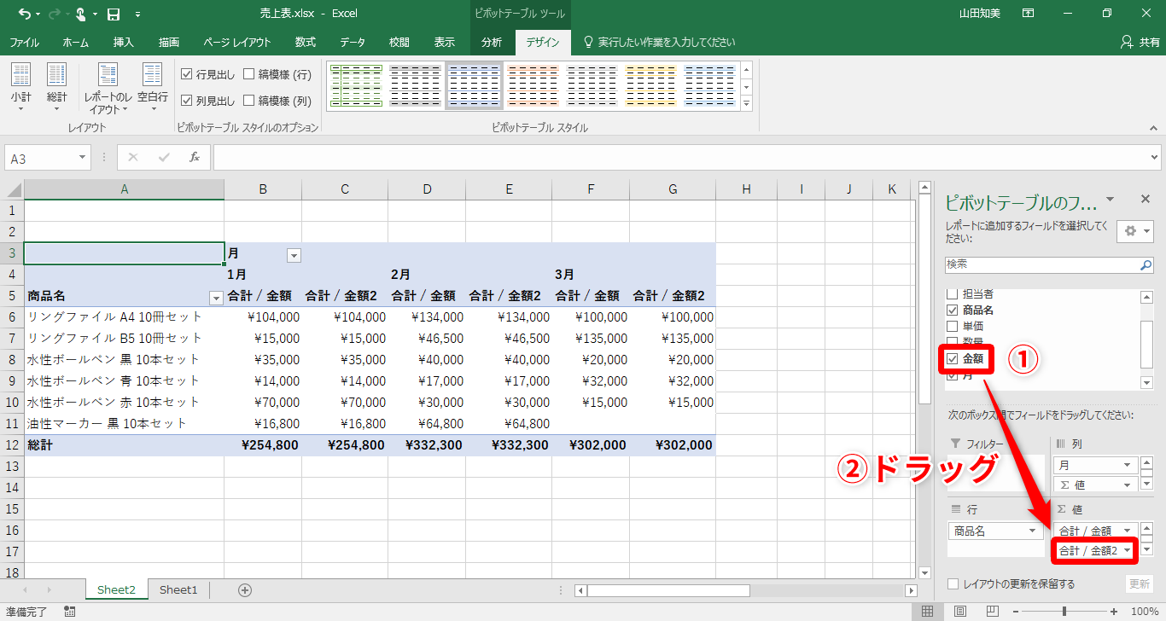Open the 空白行 (blank rows) menu
Image resolution: width=1166 pixels, height=621 pixels.
pyautogui.click(x=153, y=87)
